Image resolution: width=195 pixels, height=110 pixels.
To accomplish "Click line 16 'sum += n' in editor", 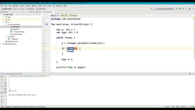I will point(67,59).
